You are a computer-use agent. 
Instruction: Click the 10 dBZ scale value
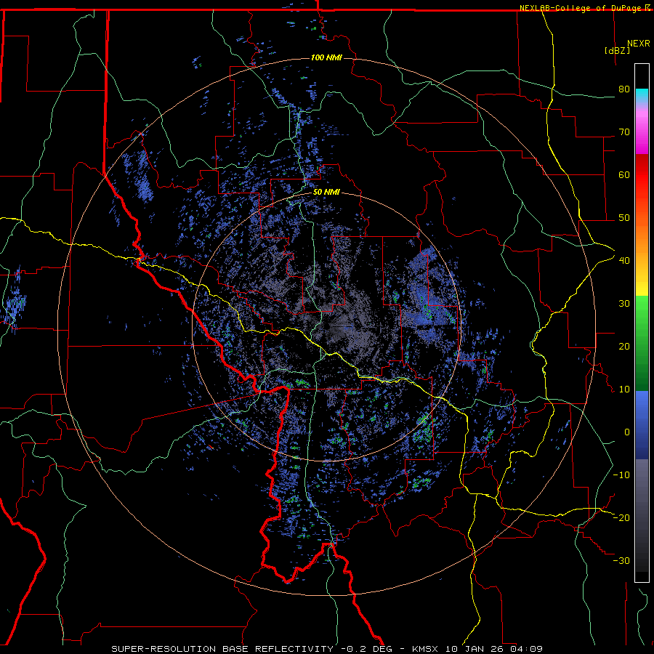coord(624,389)
